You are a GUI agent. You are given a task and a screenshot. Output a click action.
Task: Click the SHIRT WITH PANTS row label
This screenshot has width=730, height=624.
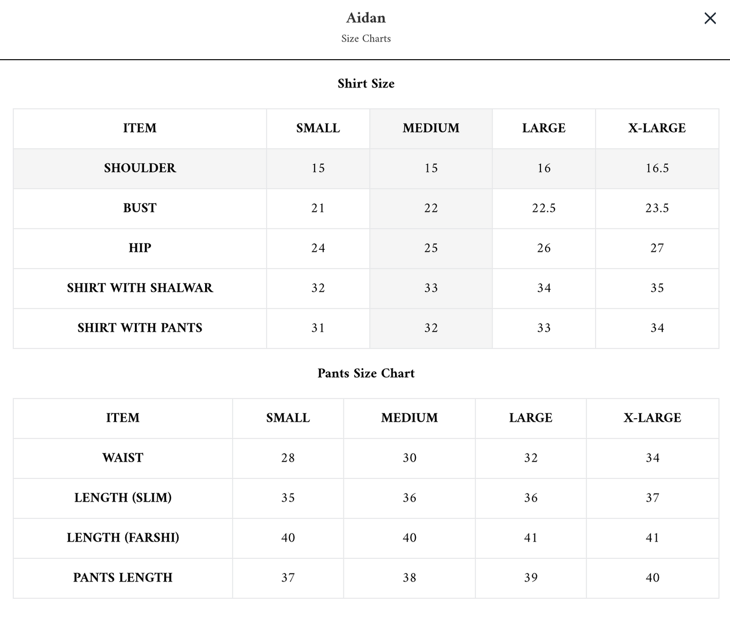coord(140,328)
